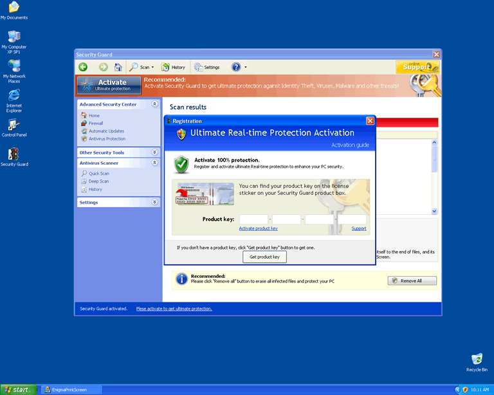Click the scan results scrollbar down arrow
Image resolution: width=494 pixels, height=395 pixels.
pyautogui.click(x=434, y=211)
